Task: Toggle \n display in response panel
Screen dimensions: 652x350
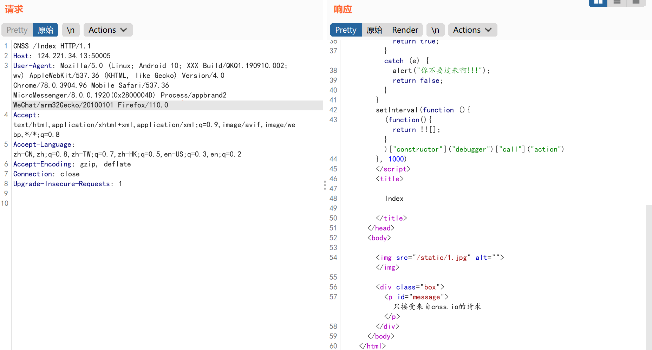Action: (x=435, y=30)
